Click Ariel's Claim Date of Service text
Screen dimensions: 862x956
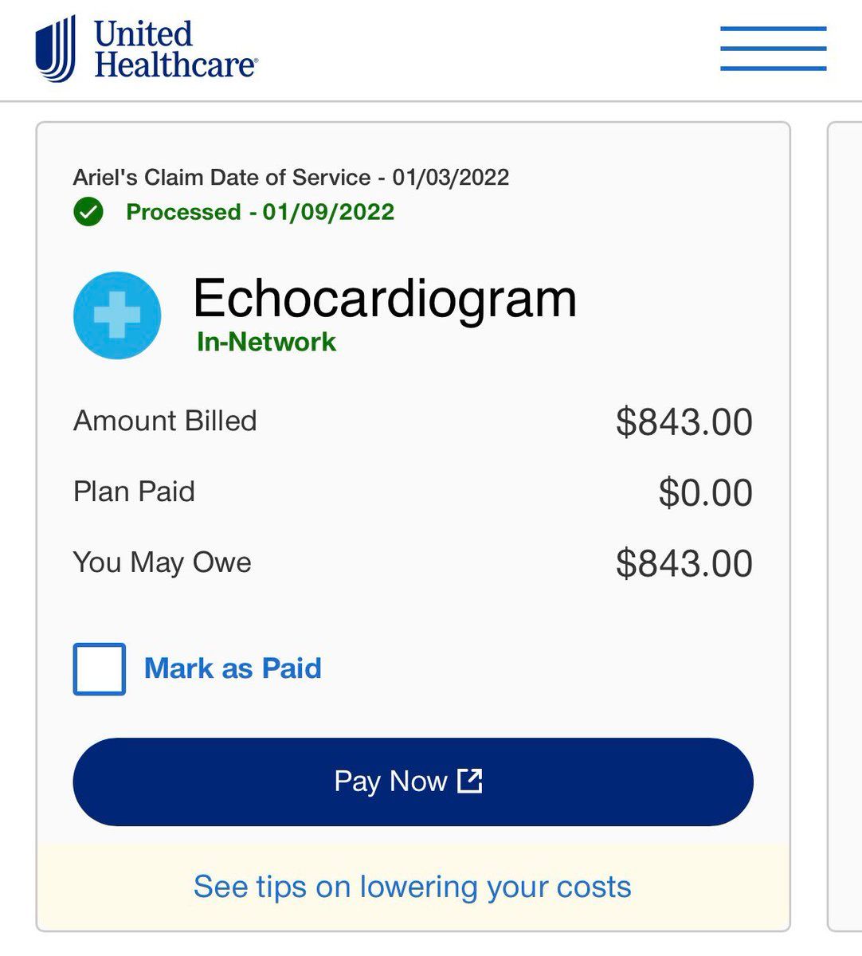[x=291, y=177]
